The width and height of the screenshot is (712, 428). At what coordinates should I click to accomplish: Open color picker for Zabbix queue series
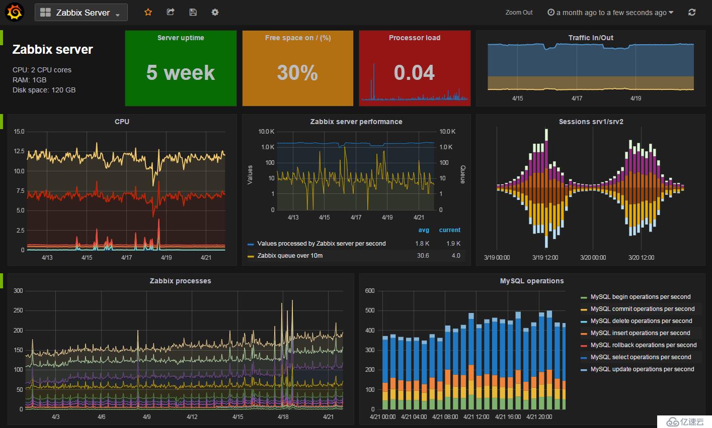pyautogui.click(x=251, y=256)
